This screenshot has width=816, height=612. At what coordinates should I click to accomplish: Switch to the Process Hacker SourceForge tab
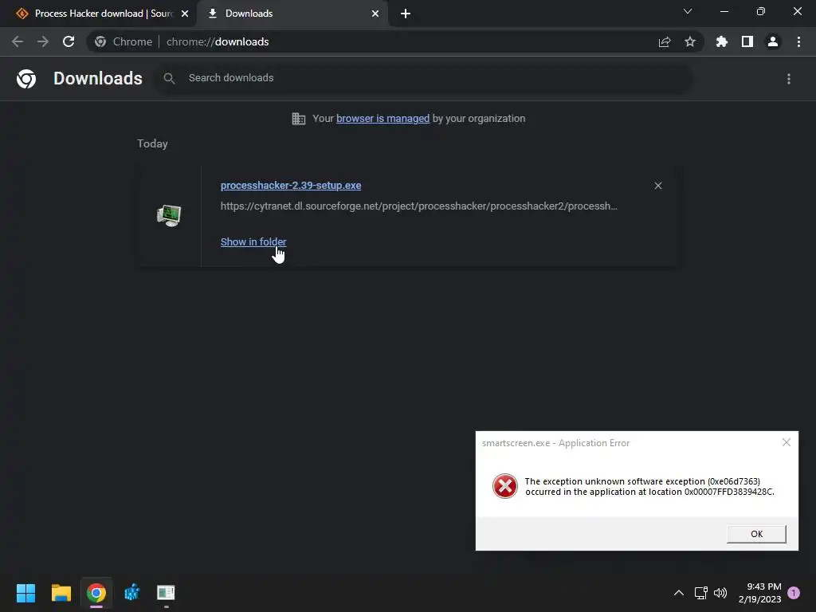(99, 14)
